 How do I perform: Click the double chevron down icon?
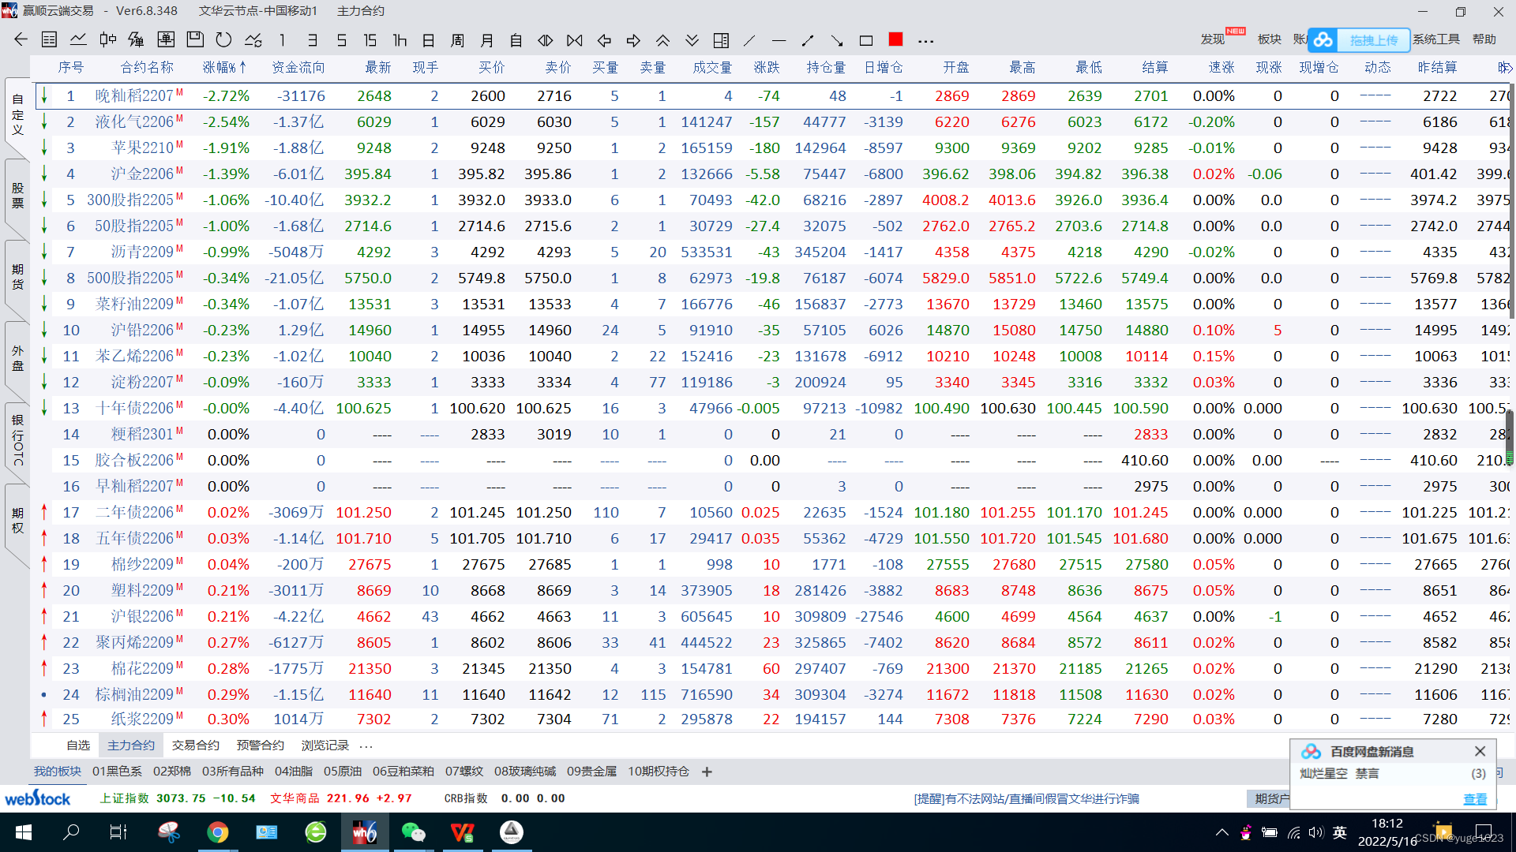[692, 39]
